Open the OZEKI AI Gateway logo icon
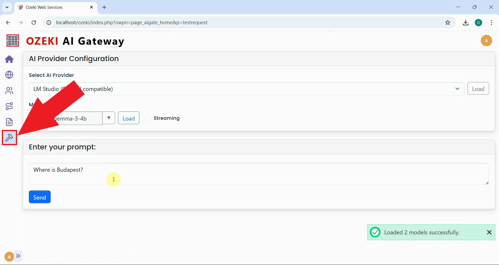Viewport: 499px width, 265px height. click(x=12, y=41)
